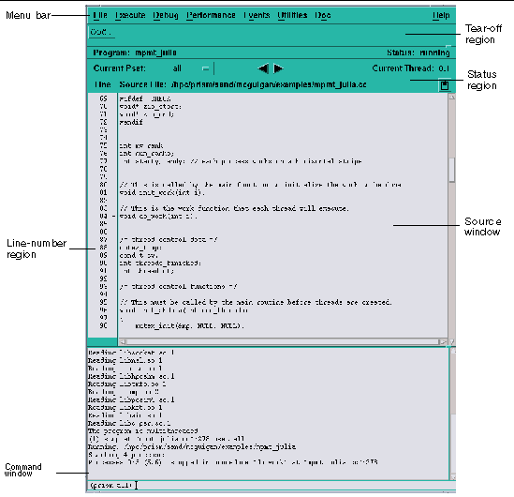The width and height of the screenshot is (514, 497).
Task: Click line number 87 in line-number region
Action: (103, 240)
